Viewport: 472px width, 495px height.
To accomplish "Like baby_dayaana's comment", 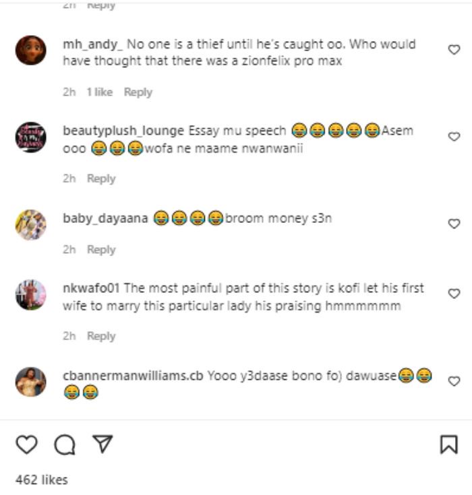I will point(454,224).
